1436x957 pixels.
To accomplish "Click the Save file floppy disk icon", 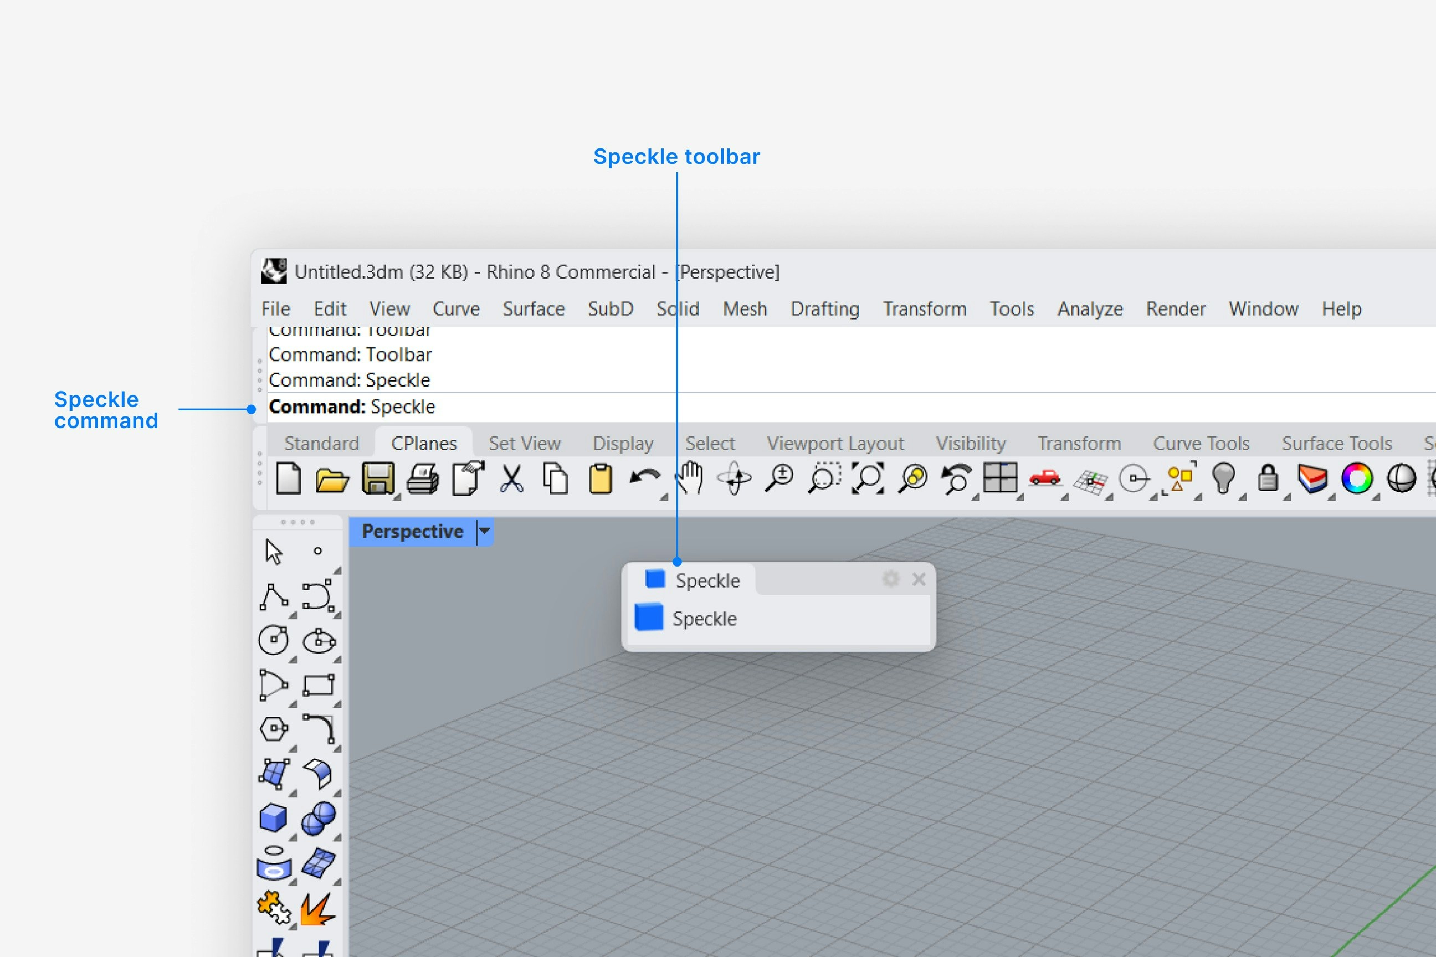I will (377, 478).
